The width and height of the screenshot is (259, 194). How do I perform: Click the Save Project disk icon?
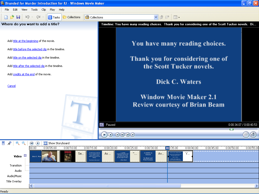tap(18, 17)
